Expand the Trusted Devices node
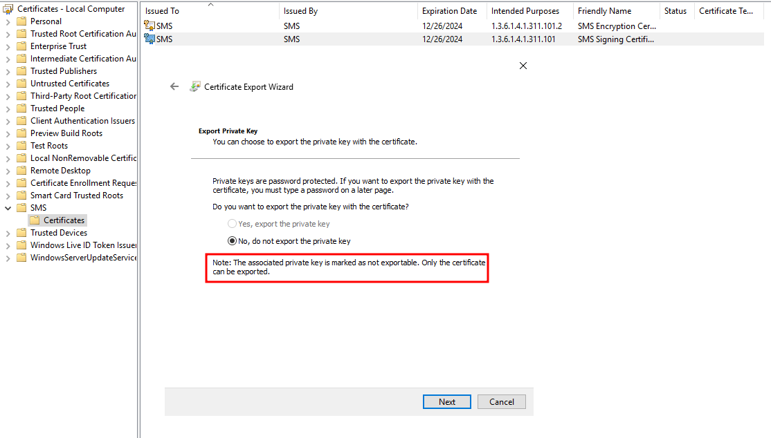Screen dimensions: 771x438 (8, 234)
